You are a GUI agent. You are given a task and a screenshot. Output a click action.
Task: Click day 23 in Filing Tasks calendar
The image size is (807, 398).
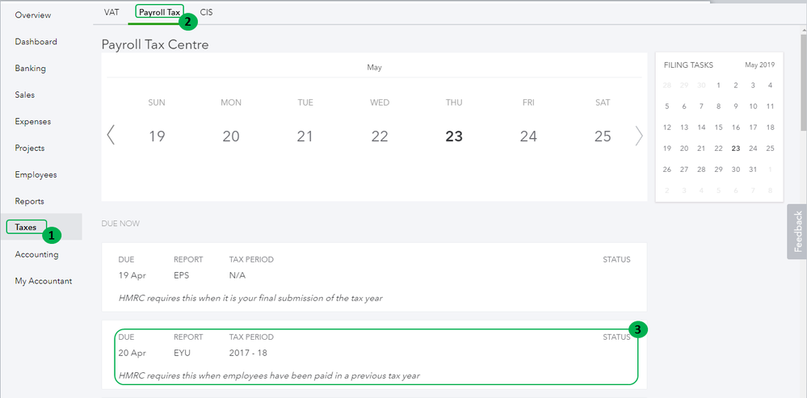coord(735,149)
